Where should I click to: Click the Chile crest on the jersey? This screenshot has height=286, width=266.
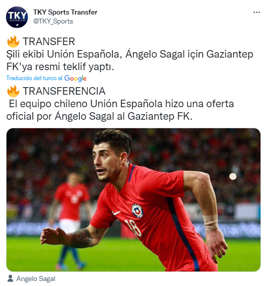tap(137, 211)
